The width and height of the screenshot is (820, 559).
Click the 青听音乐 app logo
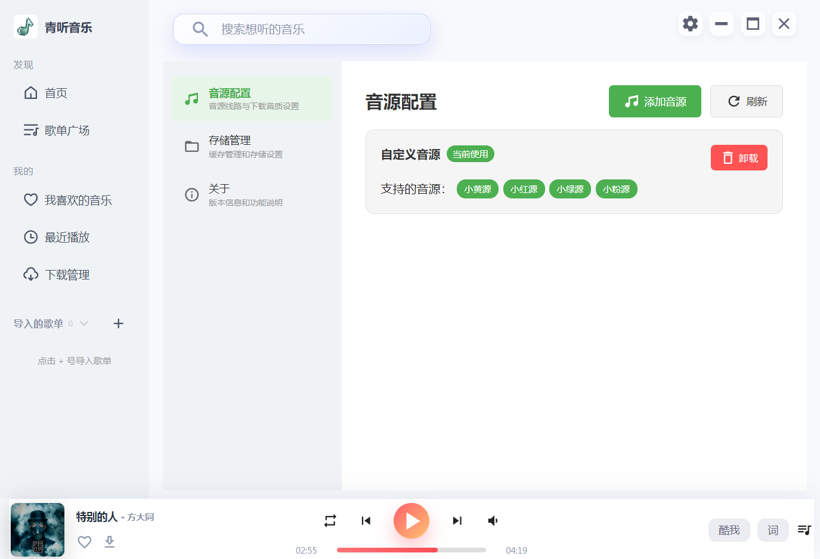[x=26, y=27]
